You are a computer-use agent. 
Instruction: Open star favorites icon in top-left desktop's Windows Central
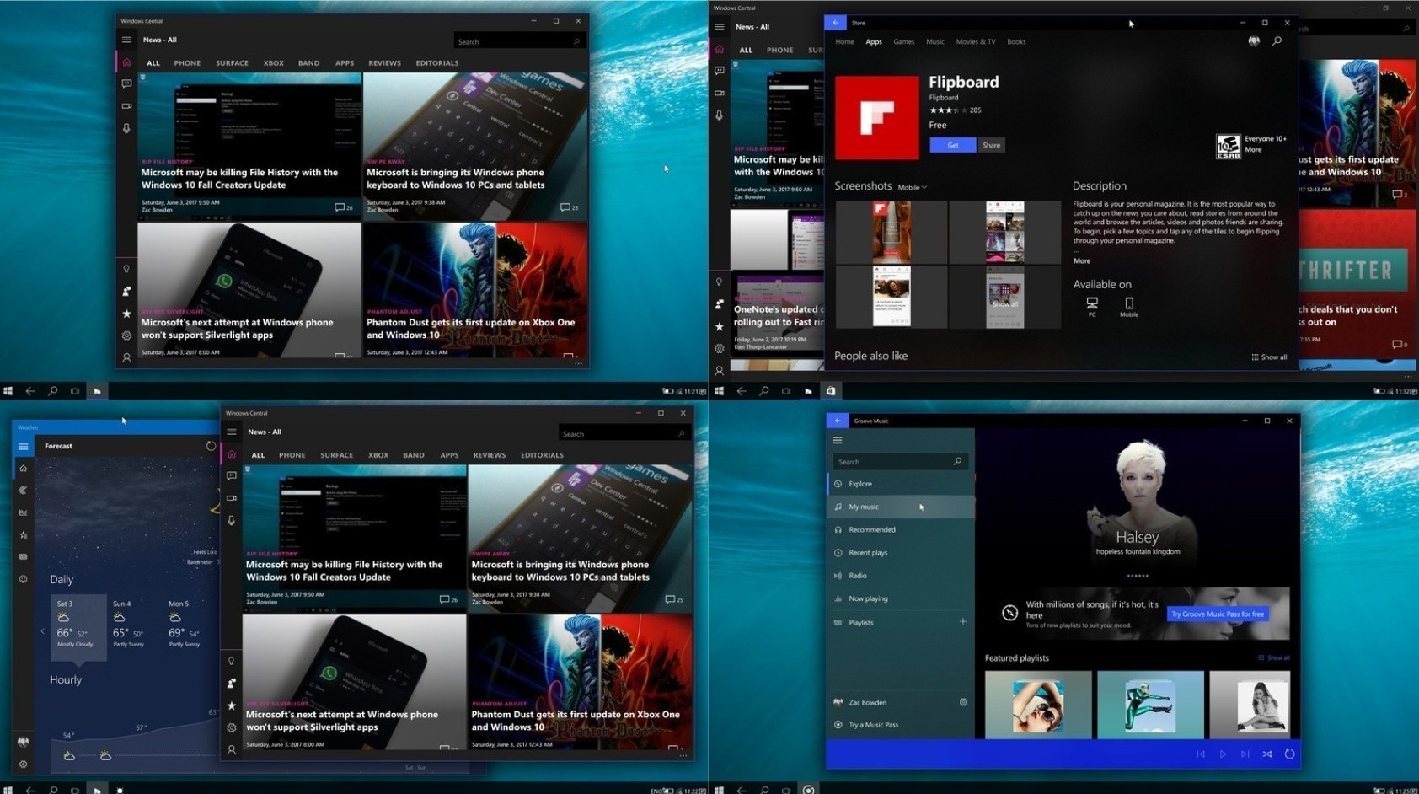click(x=126, y=314)
